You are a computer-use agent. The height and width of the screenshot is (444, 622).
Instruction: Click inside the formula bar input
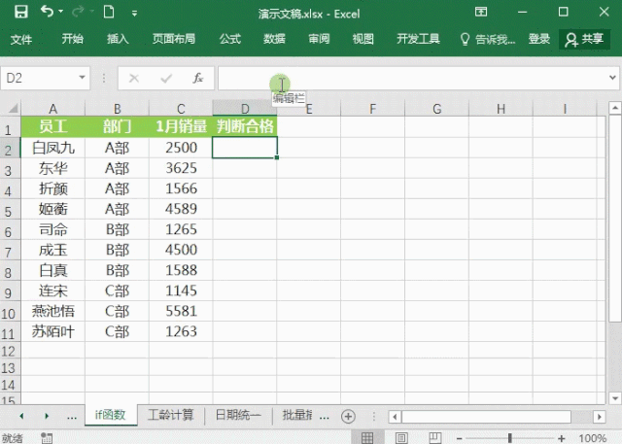pyautogui.click(x=412, y=78)
